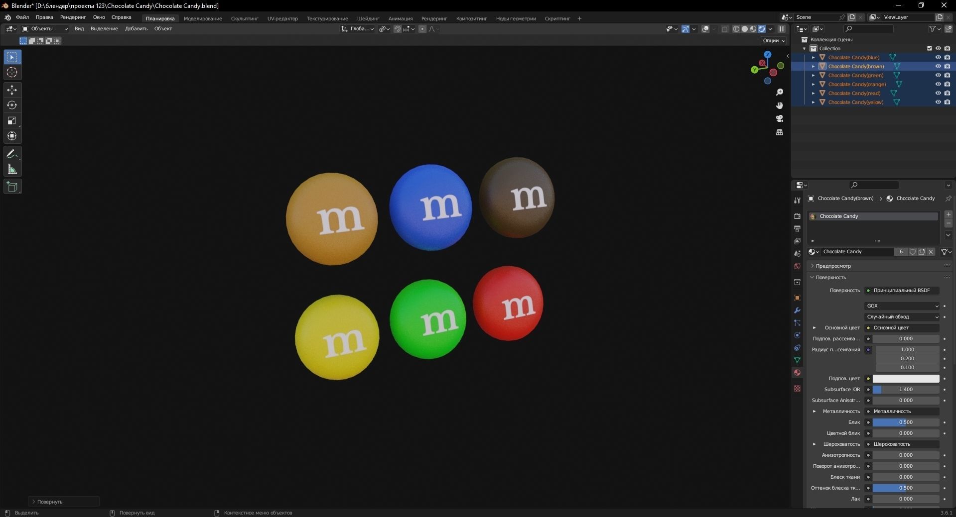
Task: Open the Modifiers wrench tab
Action: coord(797,310)
